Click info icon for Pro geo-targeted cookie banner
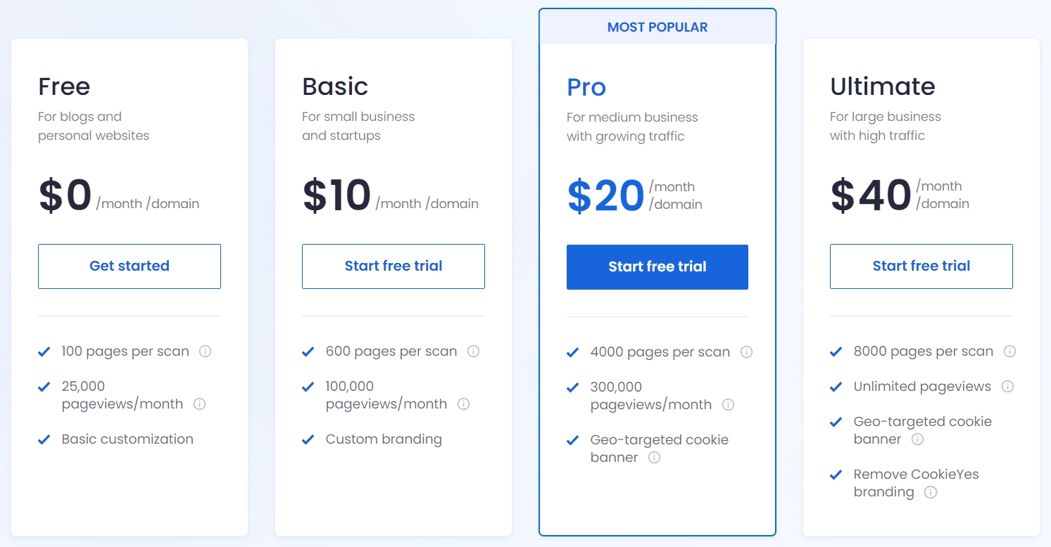1051x547 pixels. [x=654, y=458]
